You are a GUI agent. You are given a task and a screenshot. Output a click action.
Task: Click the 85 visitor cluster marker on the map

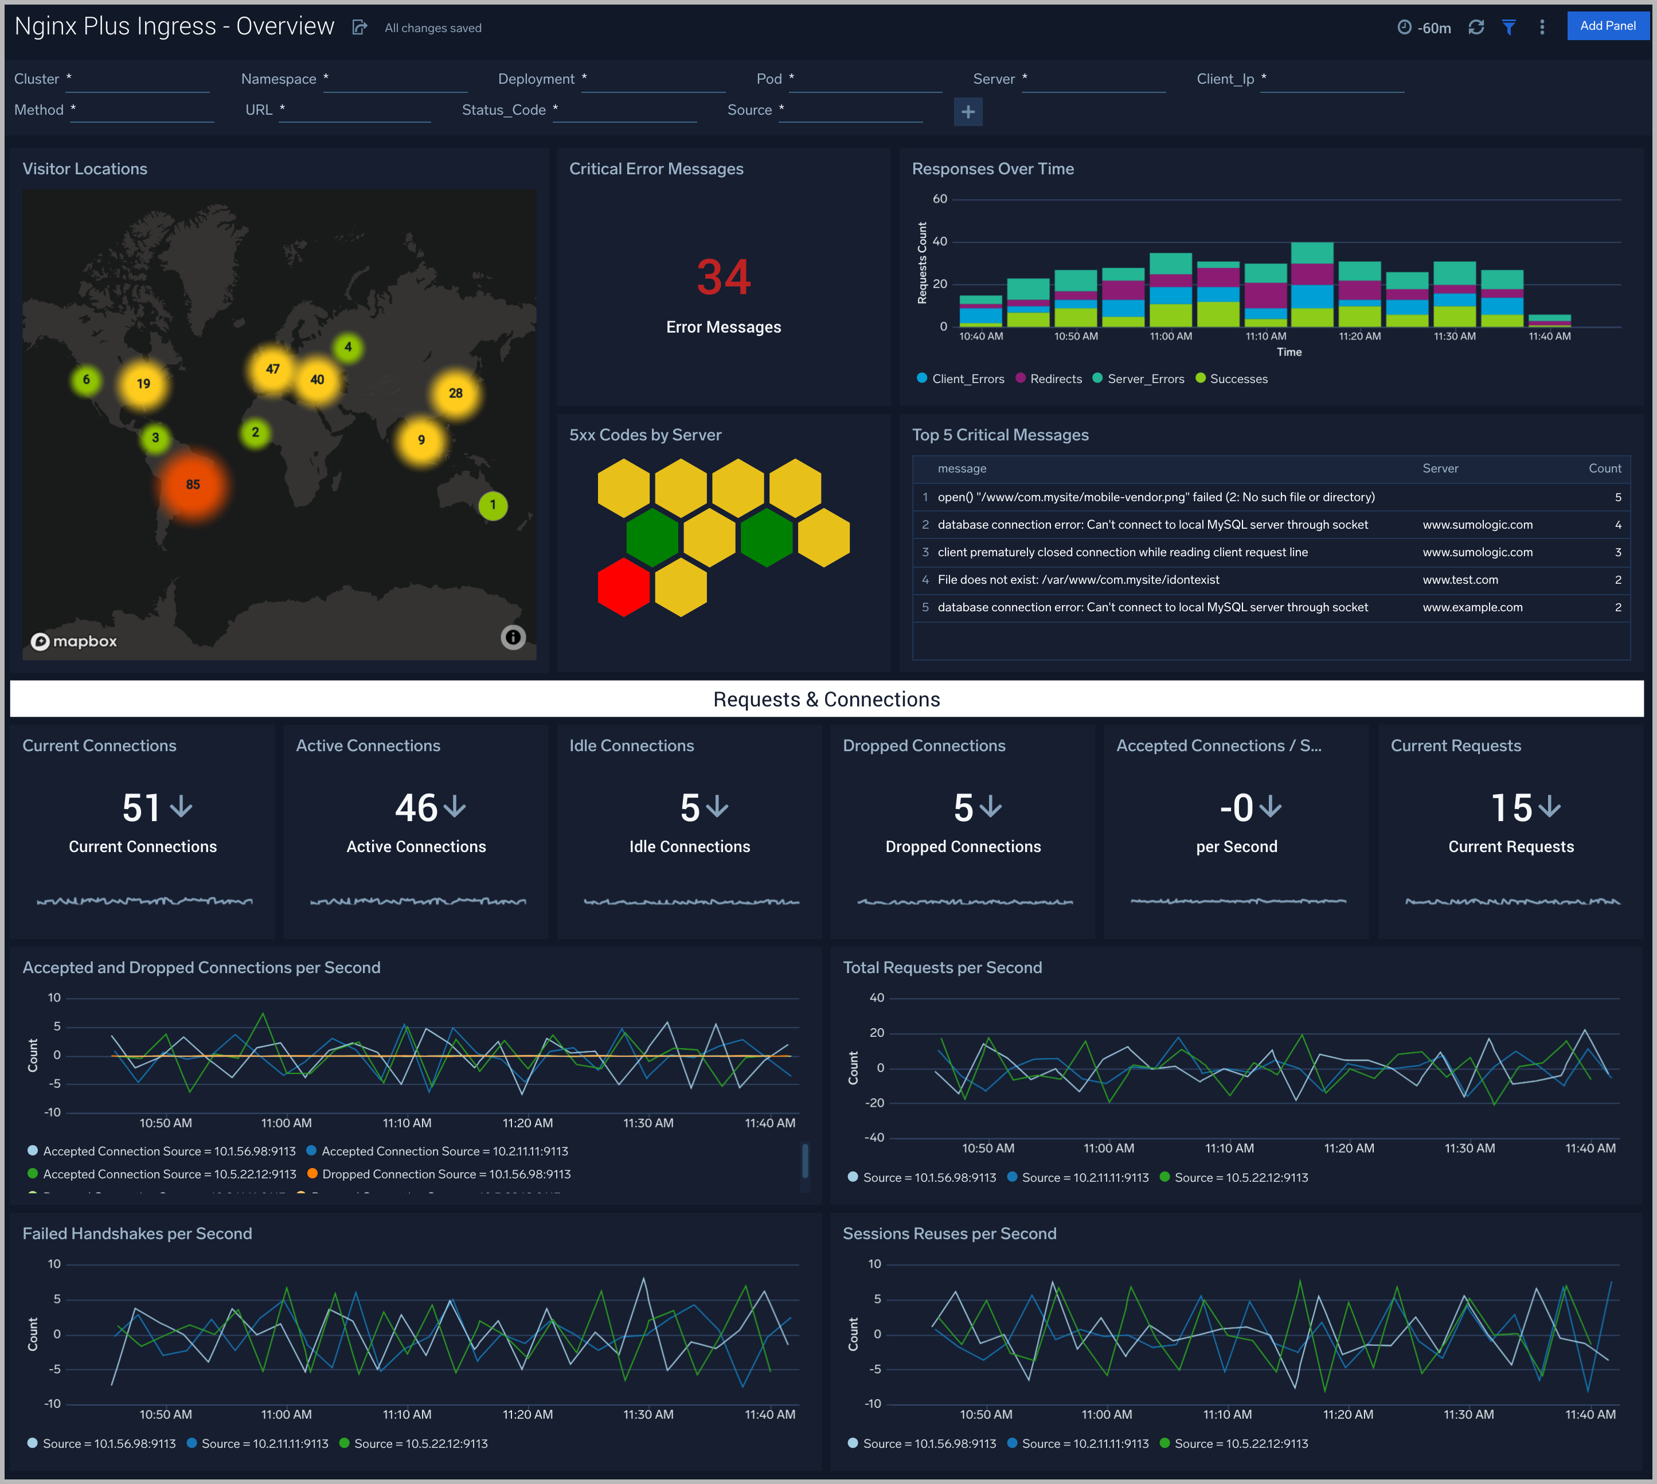tap(193, 485)
